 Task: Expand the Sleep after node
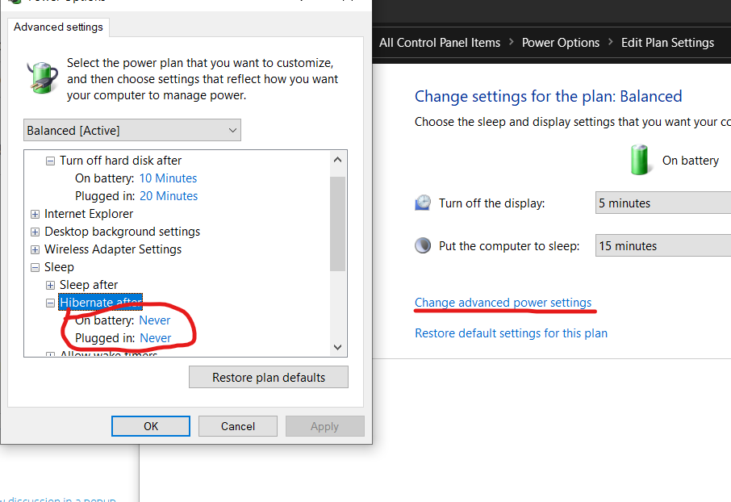pos(51,285)
